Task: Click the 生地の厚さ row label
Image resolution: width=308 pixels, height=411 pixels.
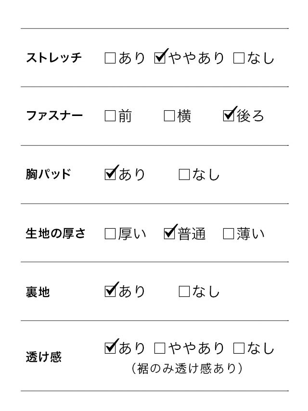Action: coord(56,234)
